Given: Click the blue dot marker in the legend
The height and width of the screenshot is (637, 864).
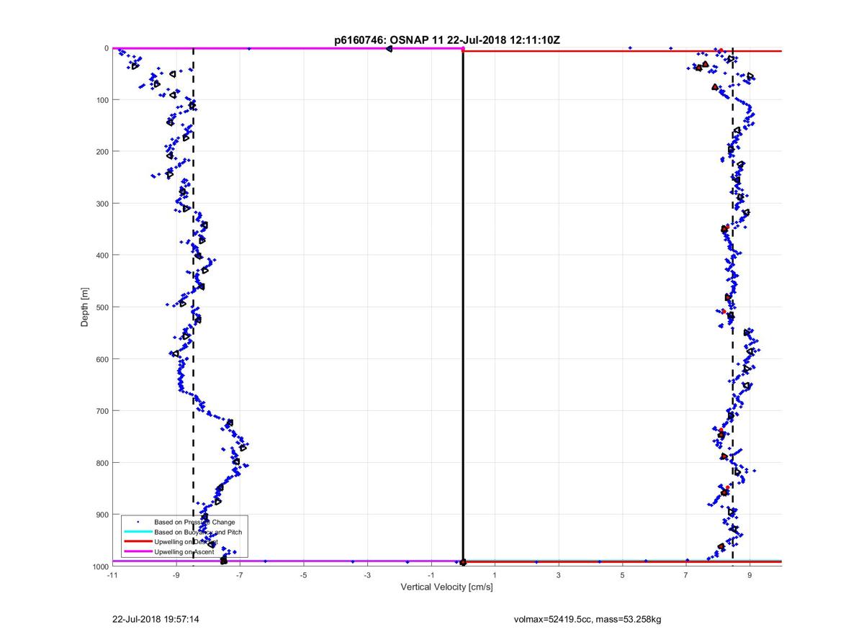Looking at the screenshot, I should coord(138,521).
